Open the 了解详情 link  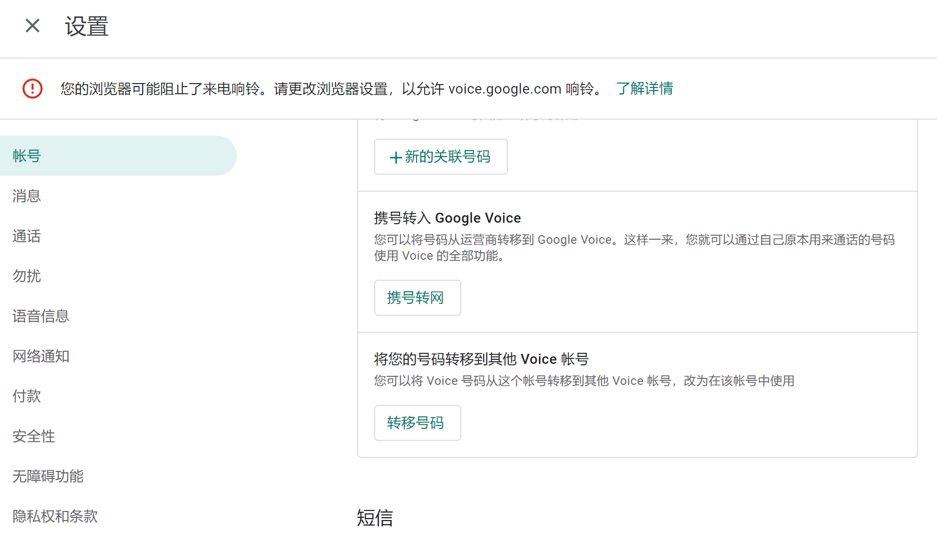tap(645, 89)
